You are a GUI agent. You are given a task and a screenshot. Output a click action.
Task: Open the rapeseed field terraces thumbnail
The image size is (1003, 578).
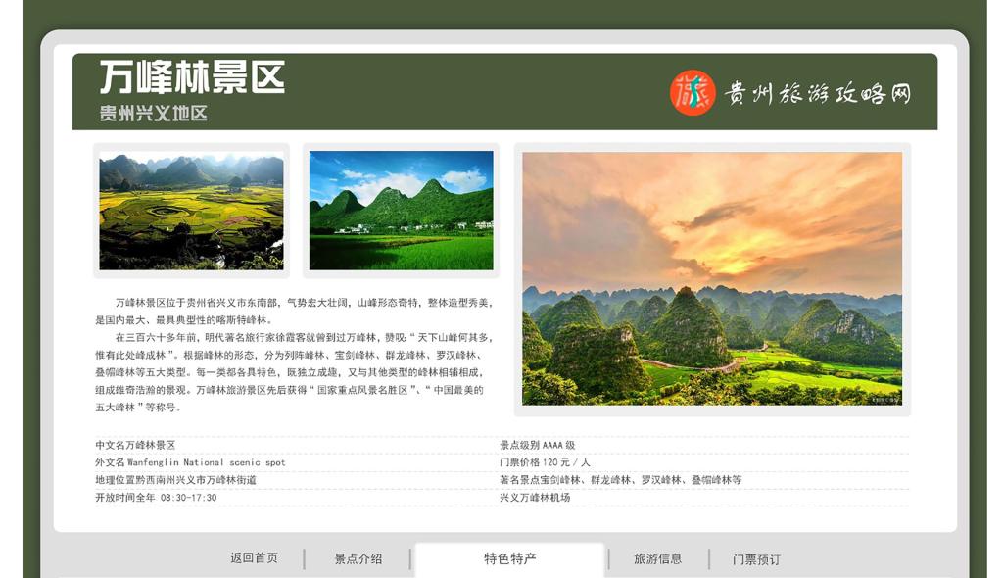[191, 212]
